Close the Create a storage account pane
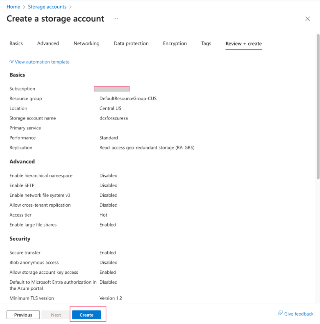This screenshot has height=324, width=320. click(x=307, y=19)
